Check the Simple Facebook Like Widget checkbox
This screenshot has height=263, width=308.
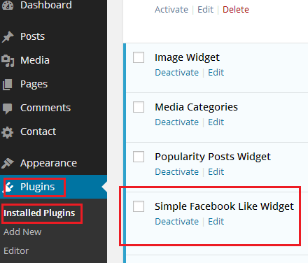(139, 206)
